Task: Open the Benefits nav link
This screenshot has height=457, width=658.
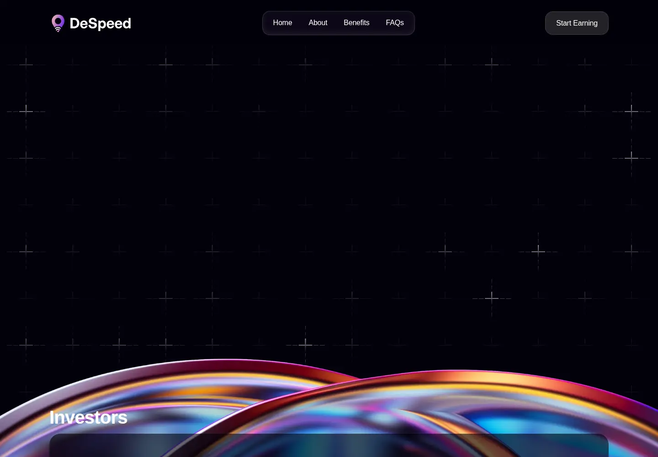Action: point(356,23)
